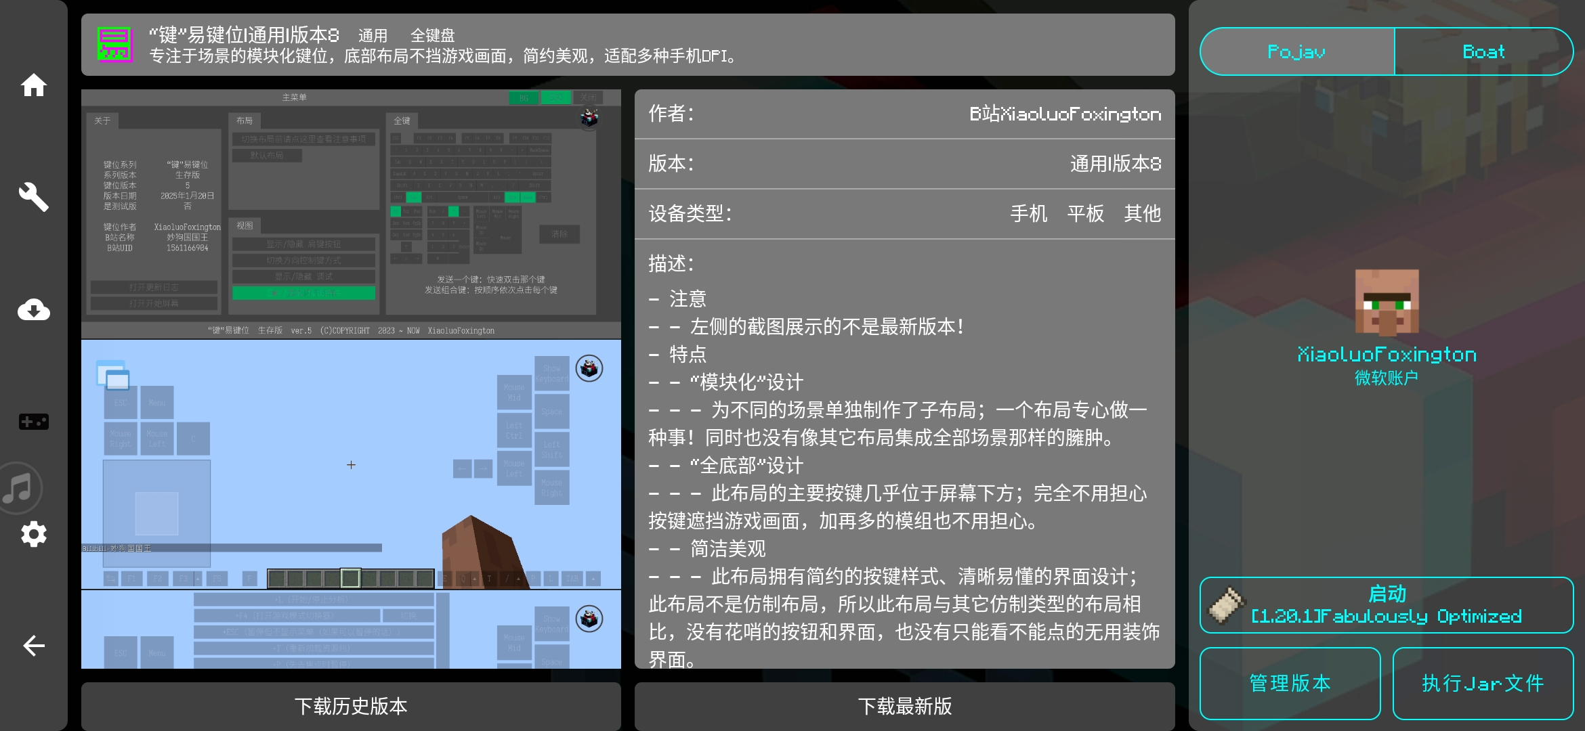Image resolution: width=1585 pixels, height=731 pixels.
Task: Click the XiaoluoFoxington account name
Action: click(x=1387, y=354)
